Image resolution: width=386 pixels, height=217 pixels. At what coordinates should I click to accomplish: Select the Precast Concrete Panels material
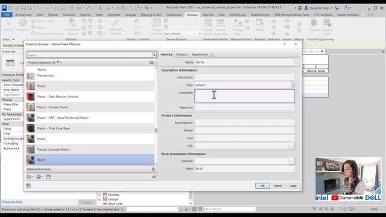point(90,149)
